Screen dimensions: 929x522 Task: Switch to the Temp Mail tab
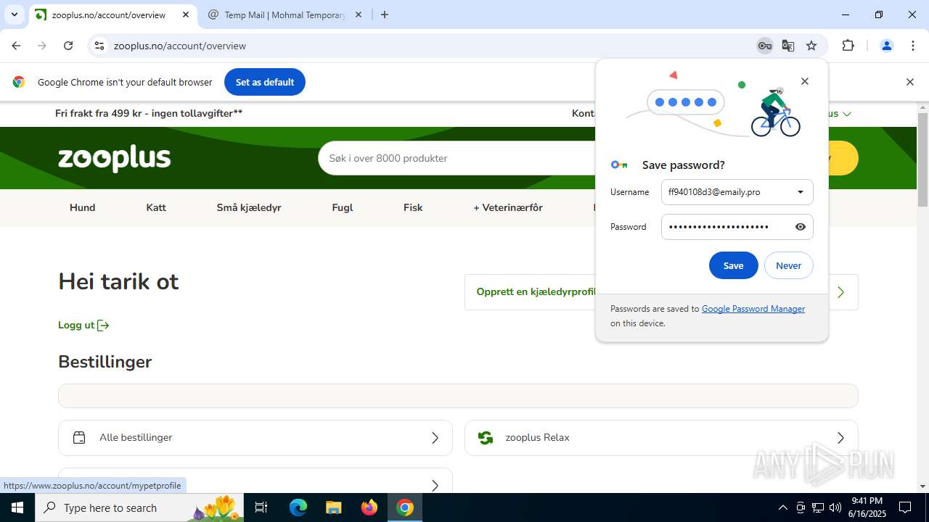tap(285, 14)
